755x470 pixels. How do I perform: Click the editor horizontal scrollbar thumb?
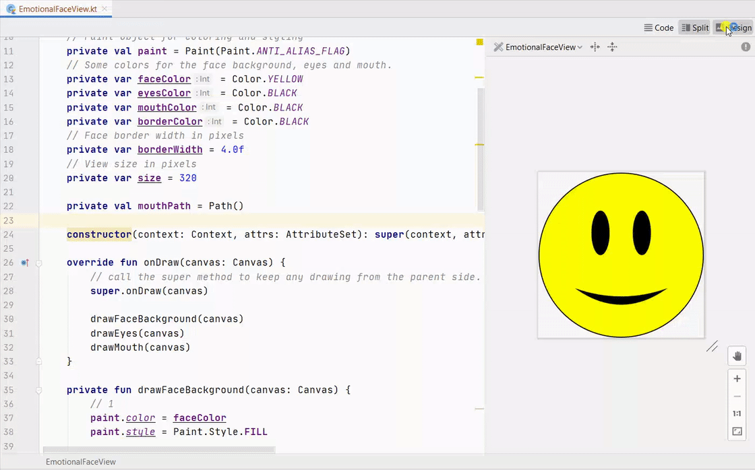[159, 450]
